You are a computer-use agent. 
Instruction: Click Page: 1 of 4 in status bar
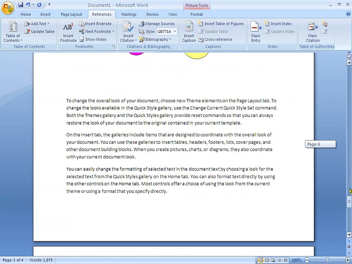pyautogui.click(x=13, y=260)
